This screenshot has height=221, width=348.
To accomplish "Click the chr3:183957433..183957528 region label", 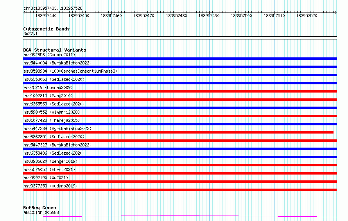I will [53, 9].
